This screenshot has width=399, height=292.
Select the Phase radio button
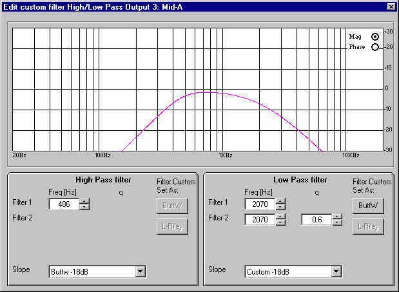(x=375, y=47)
